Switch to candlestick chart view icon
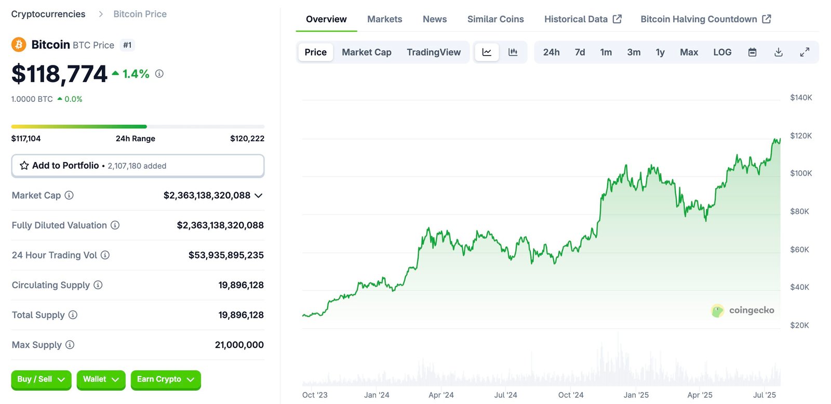This screenshot has height=404, width=831. pos(513,52)
